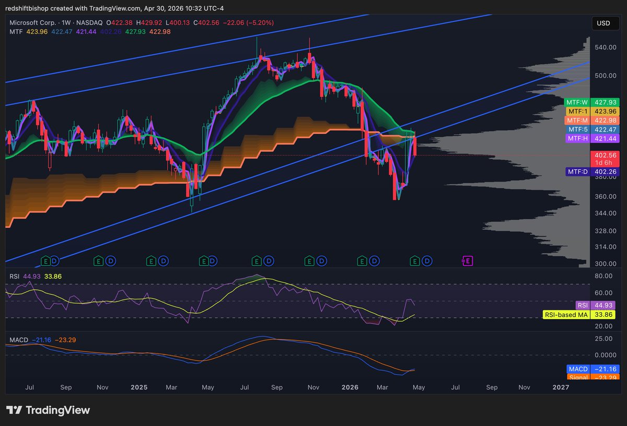Open the earnings E marker before November 2024
This screenshot has width=627, height=426.
coord(98,260)
